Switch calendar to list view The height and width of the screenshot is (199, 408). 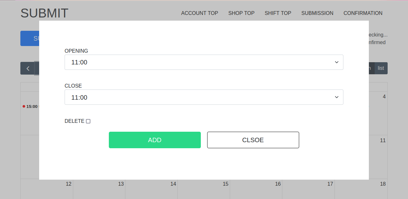click(381, 68)
